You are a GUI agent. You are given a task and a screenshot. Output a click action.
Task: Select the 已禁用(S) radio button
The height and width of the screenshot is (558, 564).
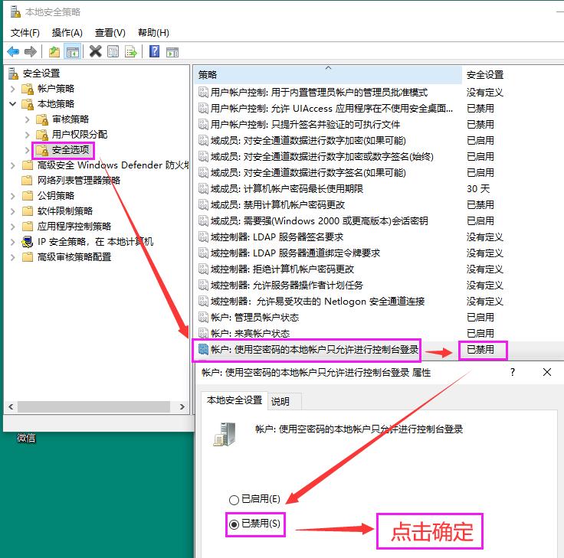point(234,524)
